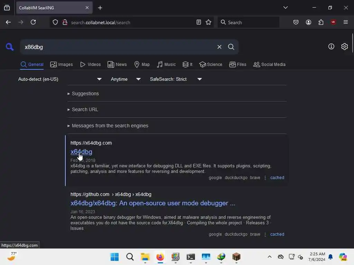Switch to the Files category
This screenshot has height=265, width=354.
coord(238,65)
